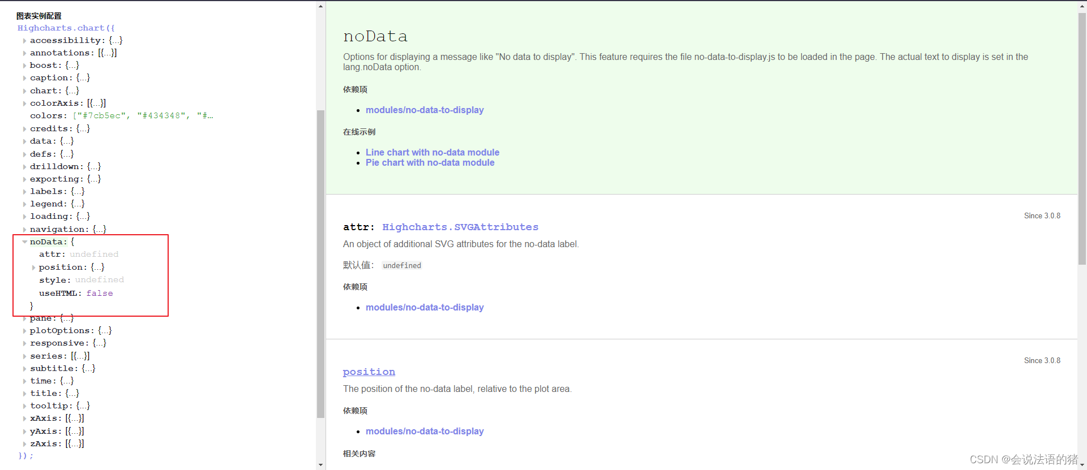Open Line chart with no-data module demo
The height and width of the screenshot is (470, 1087).
[x=433, y=152]
